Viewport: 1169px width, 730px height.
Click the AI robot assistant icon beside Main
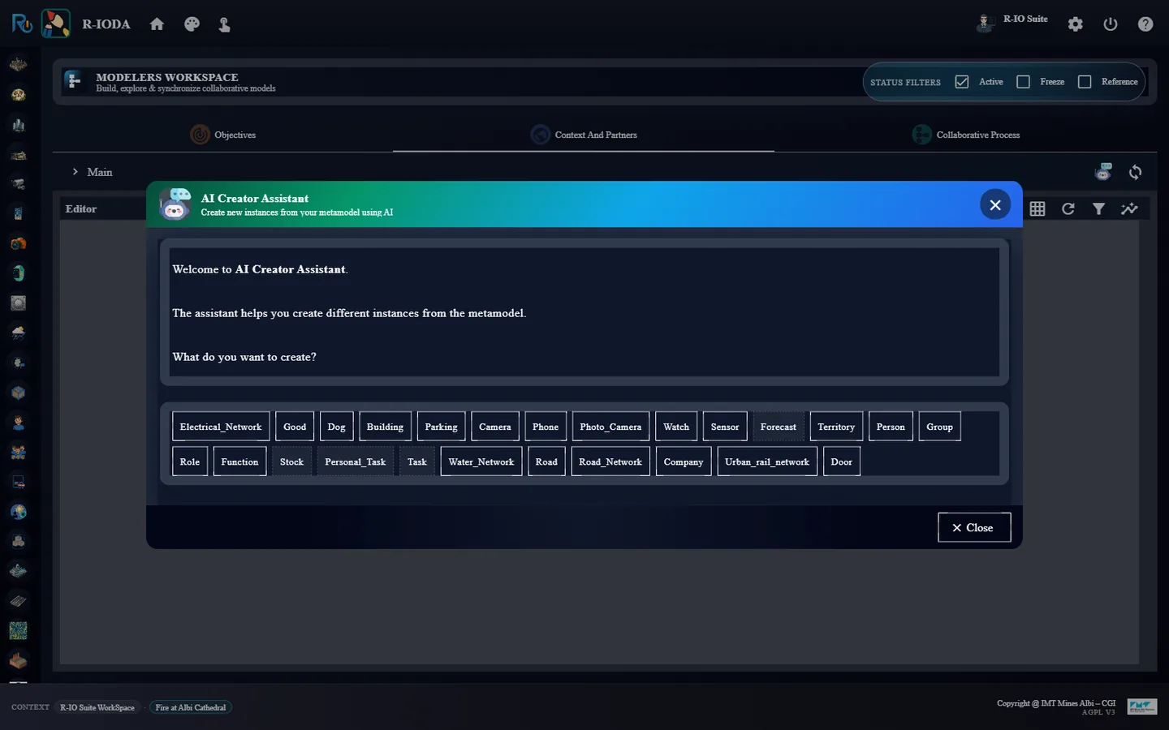(1103, 172)
